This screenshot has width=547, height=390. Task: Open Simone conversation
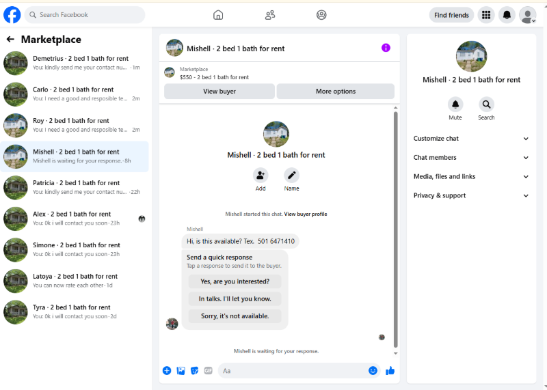[75, 249]
